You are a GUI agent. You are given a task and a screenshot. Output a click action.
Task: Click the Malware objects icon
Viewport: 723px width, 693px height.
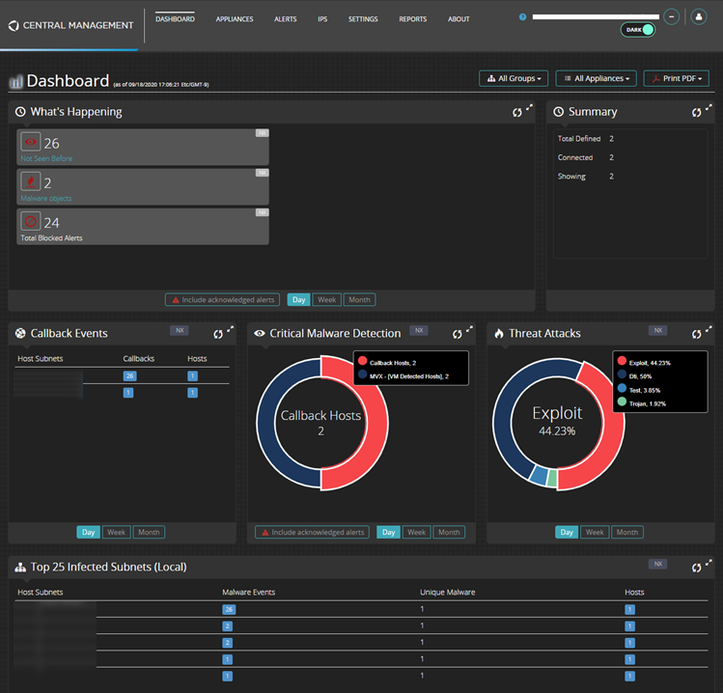point(31,181)
